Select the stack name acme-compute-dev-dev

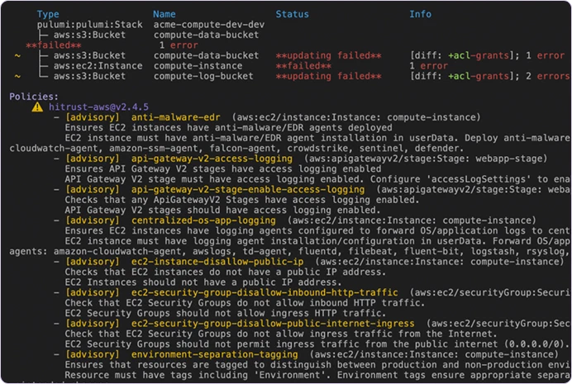208,25
